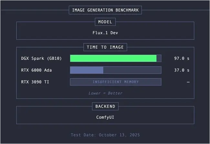This screenshot has height=144, width=210.
Task: Click the Flux.1 Dev model name
Action: (105, 32)
